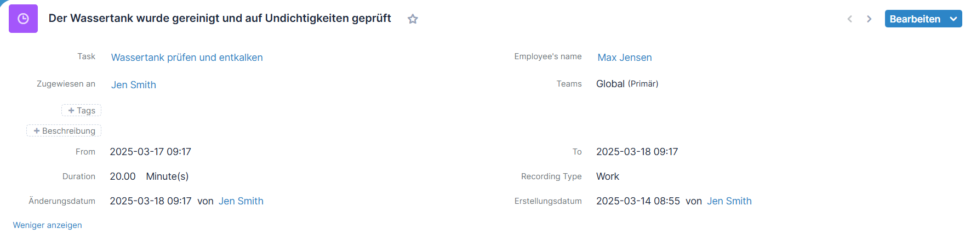Open task Wassertank prüfen und entkalken
The height and width of the screenshot is (234, 965).
(187, 58)
